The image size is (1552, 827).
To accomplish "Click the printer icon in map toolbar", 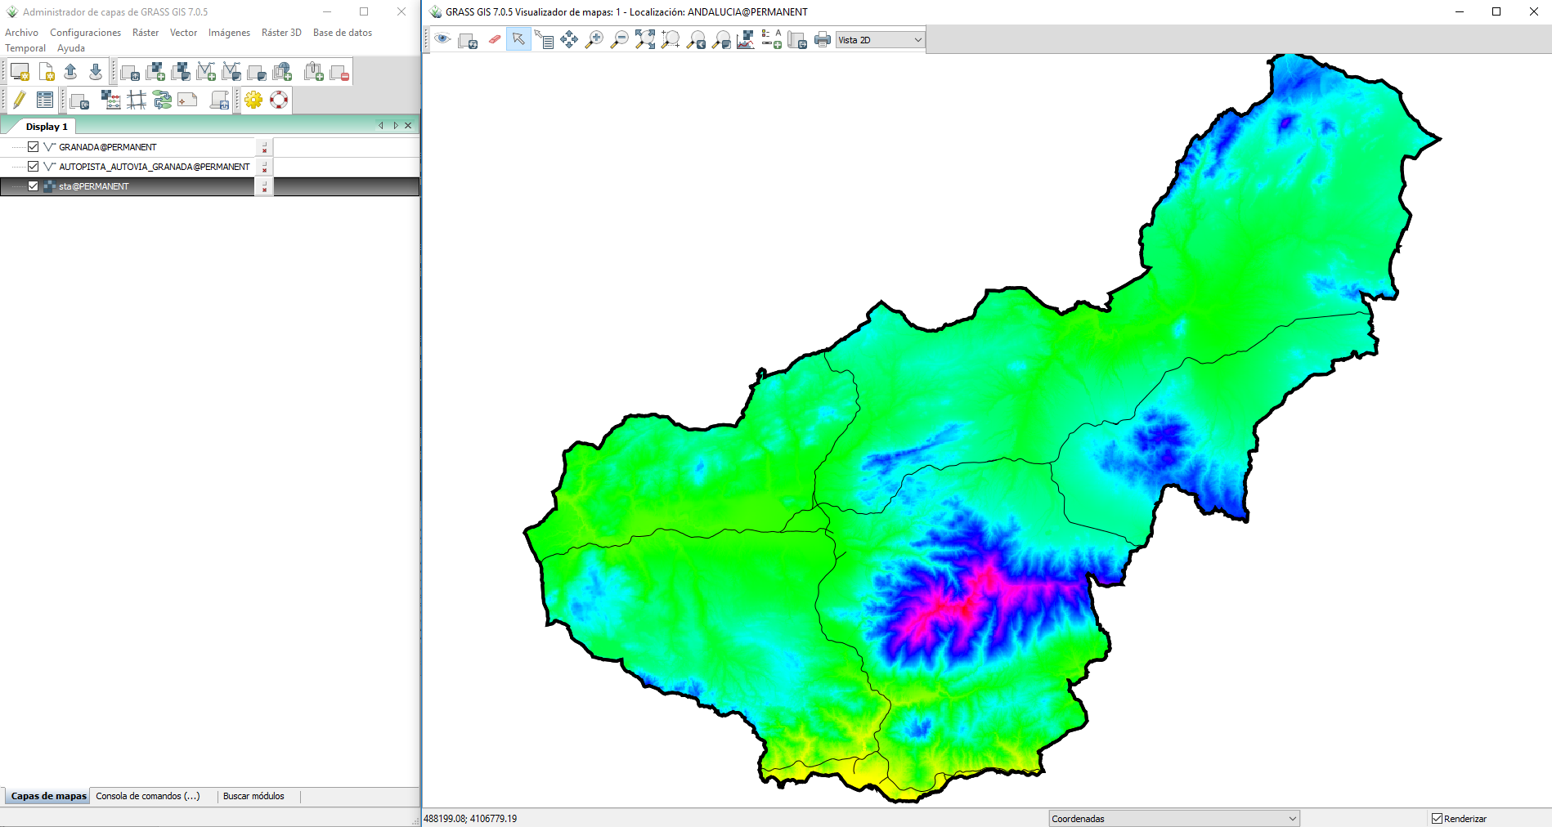I will [x=823, y=39].
